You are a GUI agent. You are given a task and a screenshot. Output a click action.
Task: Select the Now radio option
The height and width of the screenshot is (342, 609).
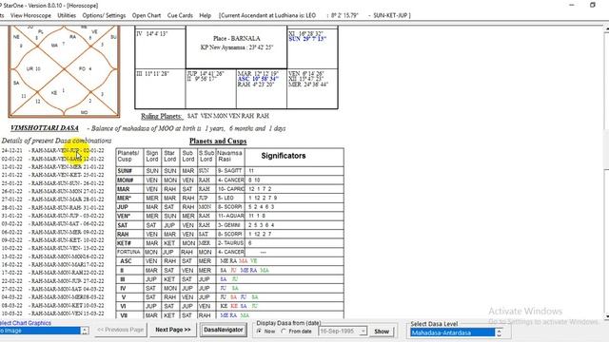tap(266, 332)
